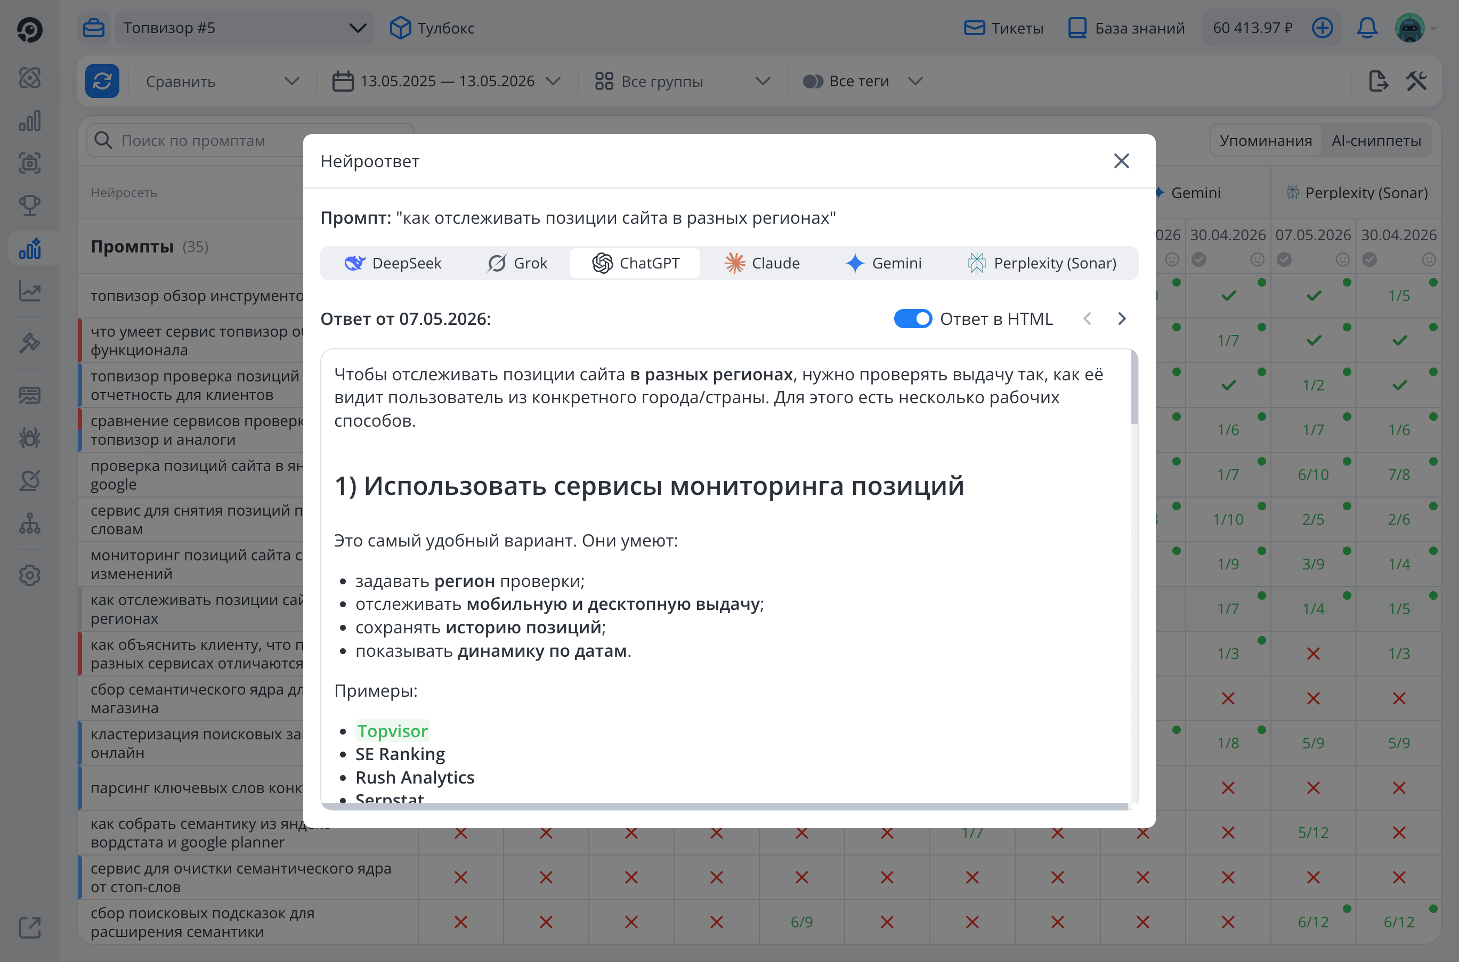This screenshot has height=962, width=1459.
Task: Switch to the DeepSeek tab
Action: click(x=393, y=263)
